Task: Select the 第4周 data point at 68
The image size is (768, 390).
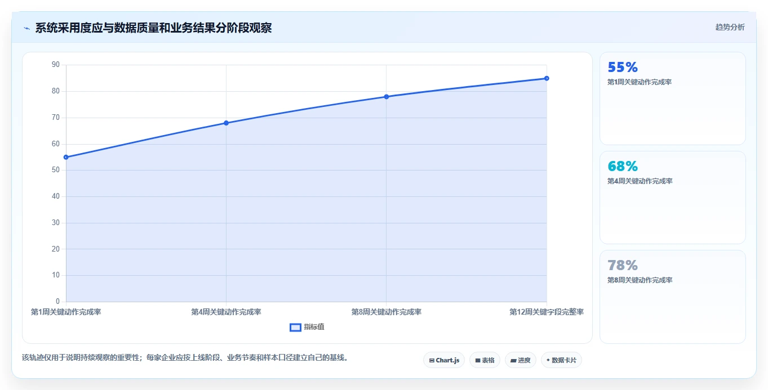Action: 226,123
